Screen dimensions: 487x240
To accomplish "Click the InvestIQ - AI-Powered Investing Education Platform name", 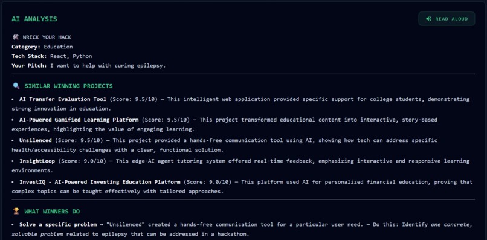I will (x=100, y=182).
